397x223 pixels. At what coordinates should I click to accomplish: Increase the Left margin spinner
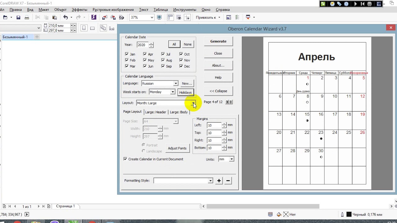[x=224, y=124]
